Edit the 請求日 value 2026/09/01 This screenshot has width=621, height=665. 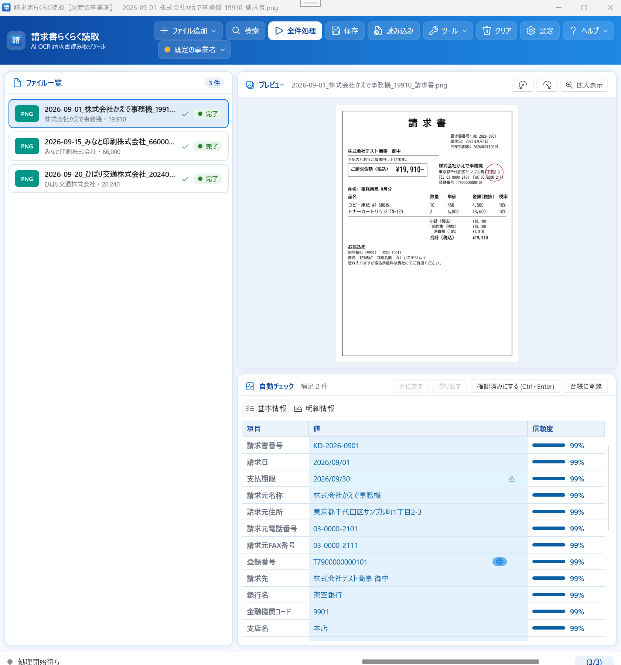coord(418,462)
